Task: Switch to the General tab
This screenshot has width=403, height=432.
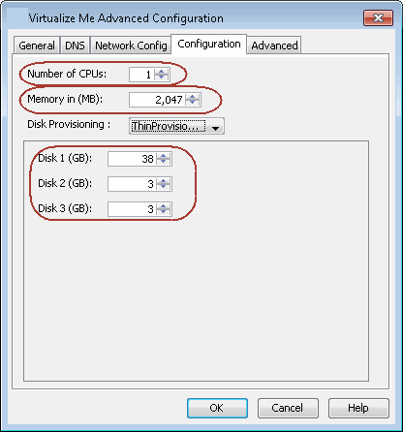Action: (x=37, y=46)
